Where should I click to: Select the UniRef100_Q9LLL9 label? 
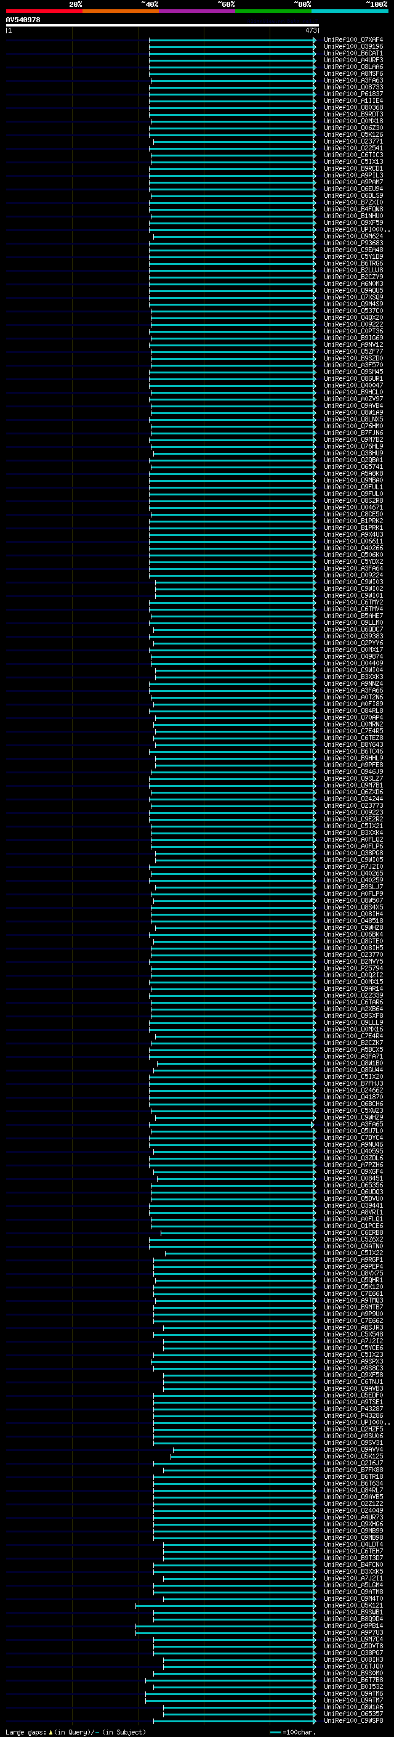(x=353, y=1022)
